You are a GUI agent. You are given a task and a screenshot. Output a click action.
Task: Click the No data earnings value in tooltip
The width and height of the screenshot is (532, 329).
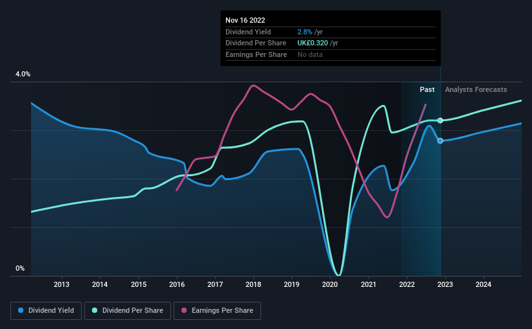[310, 54]
